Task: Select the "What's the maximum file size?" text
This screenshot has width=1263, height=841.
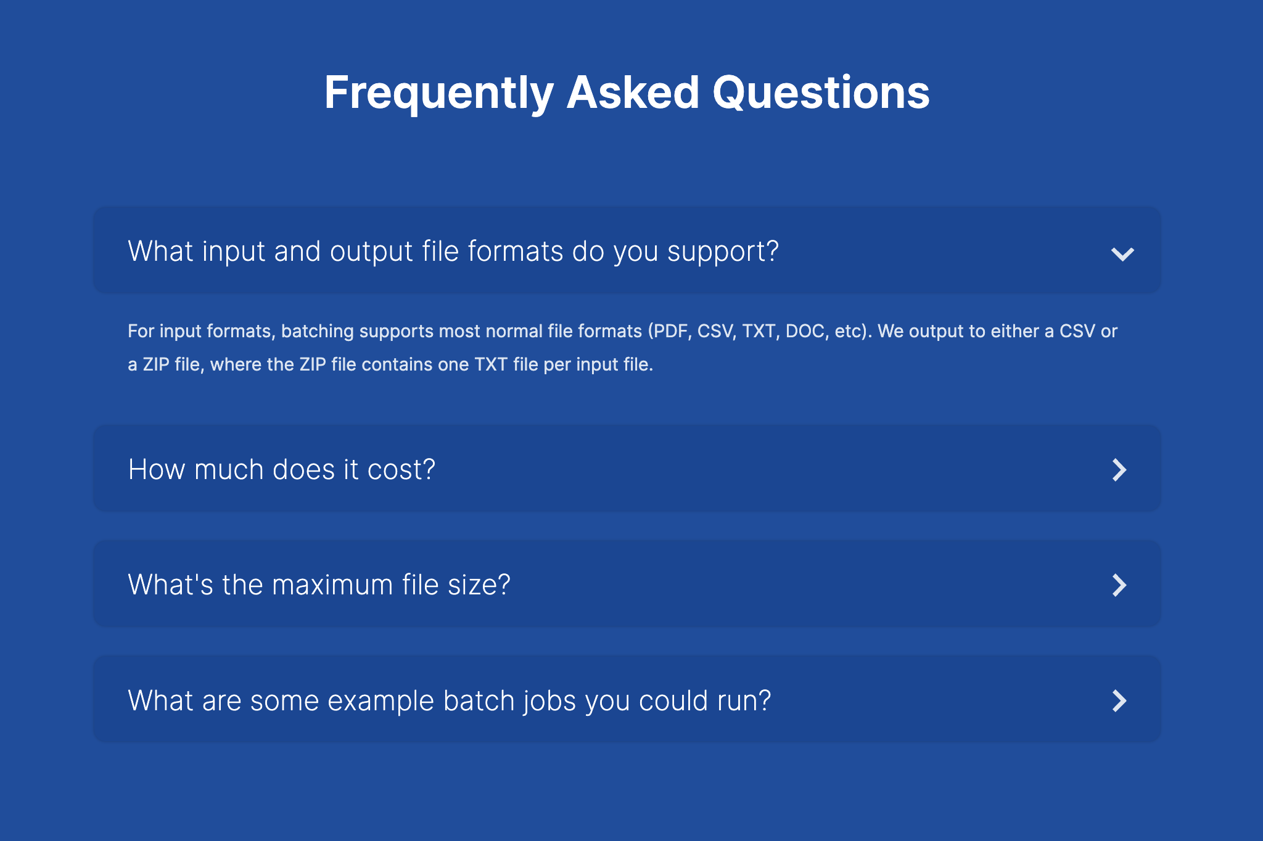Action: (319, 585)
